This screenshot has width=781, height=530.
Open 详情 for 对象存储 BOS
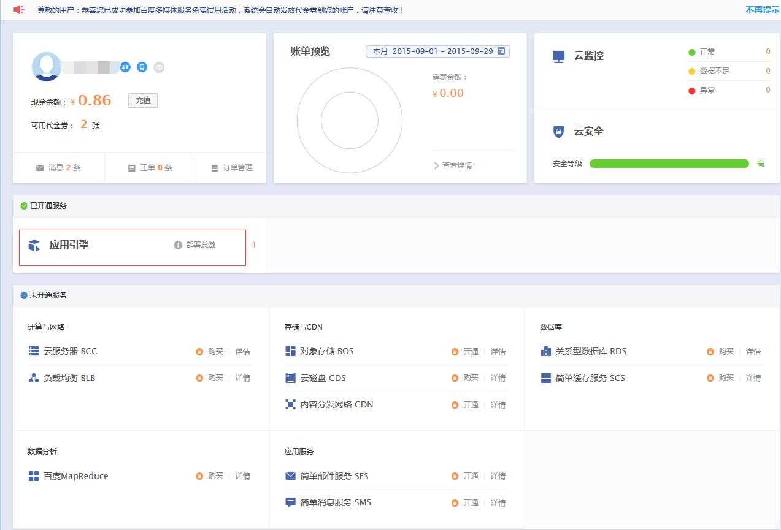498,352
